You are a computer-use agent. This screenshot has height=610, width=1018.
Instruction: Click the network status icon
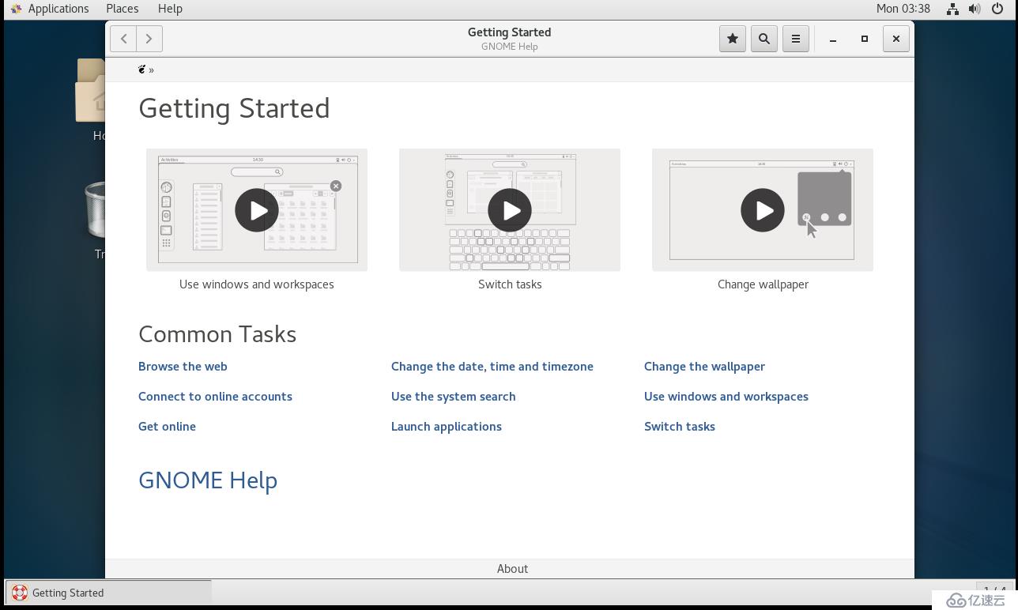953,9
